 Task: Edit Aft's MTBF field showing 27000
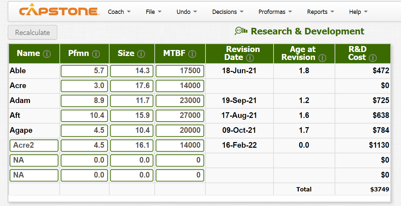[180, 116]
